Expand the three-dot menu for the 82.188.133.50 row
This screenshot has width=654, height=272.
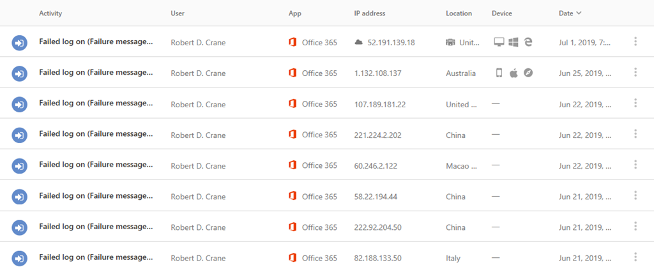coord(635,257)
